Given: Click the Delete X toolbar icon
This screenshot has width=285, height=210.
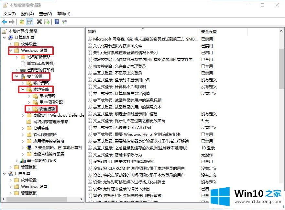Looking at the screenshot, I should tap(39, 22).
